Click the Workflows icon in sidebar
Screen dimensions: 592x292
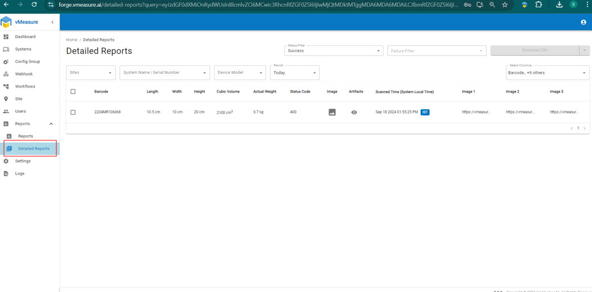coord(6,86)
